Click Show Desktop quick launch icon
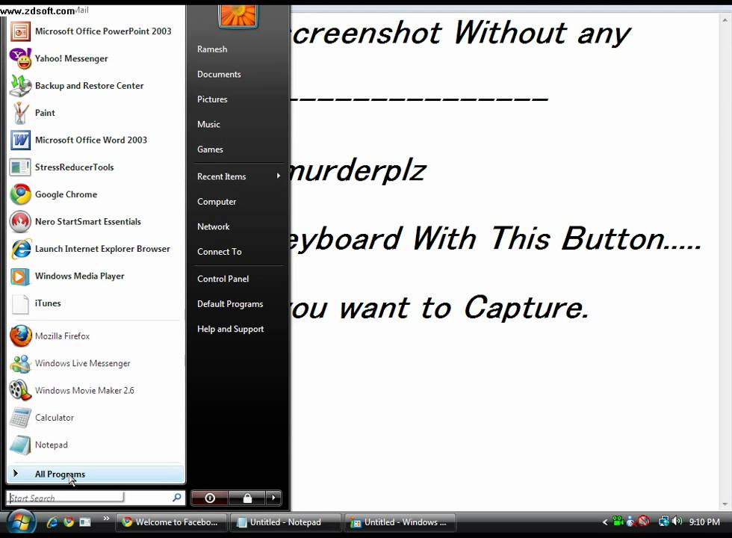 [85, 522]
